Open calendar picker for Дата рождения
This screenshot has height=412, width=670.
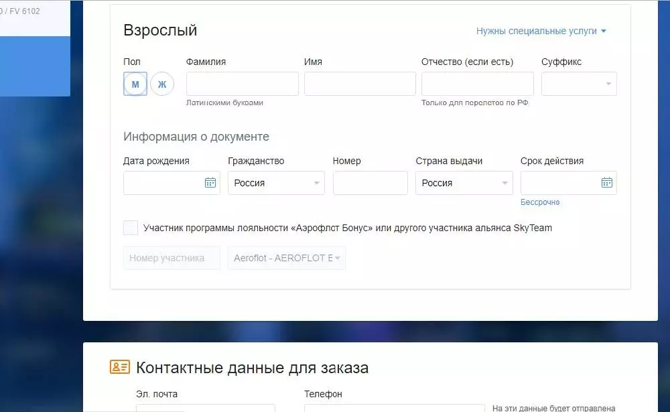(210, 182)
